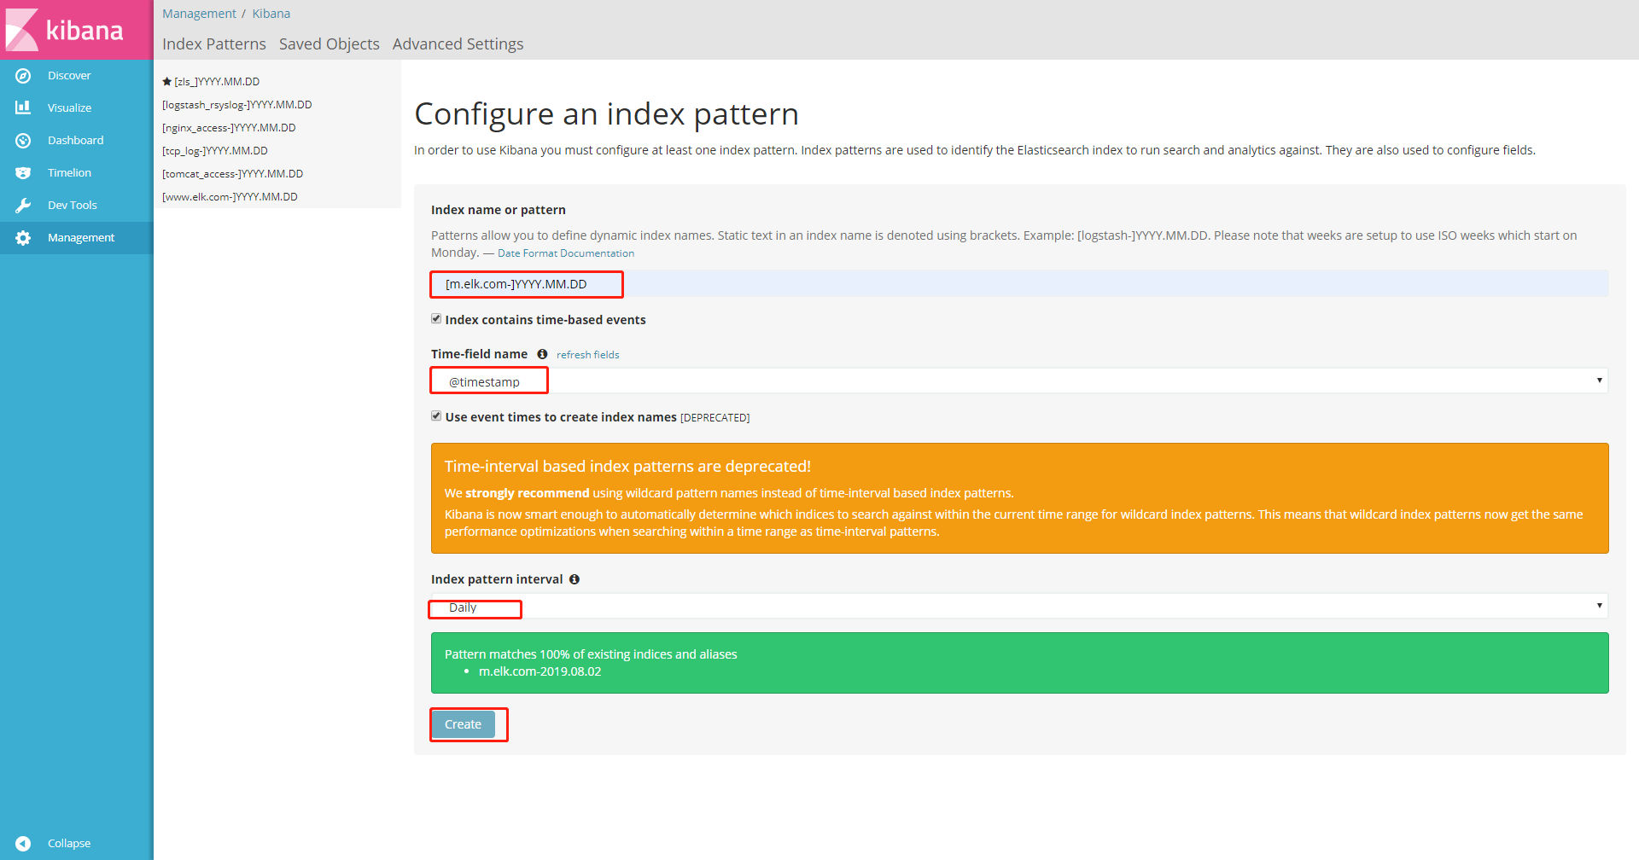1639x860 pixels.
Task: Click the index name or pattern input field
Action: tap(1019, 284)
